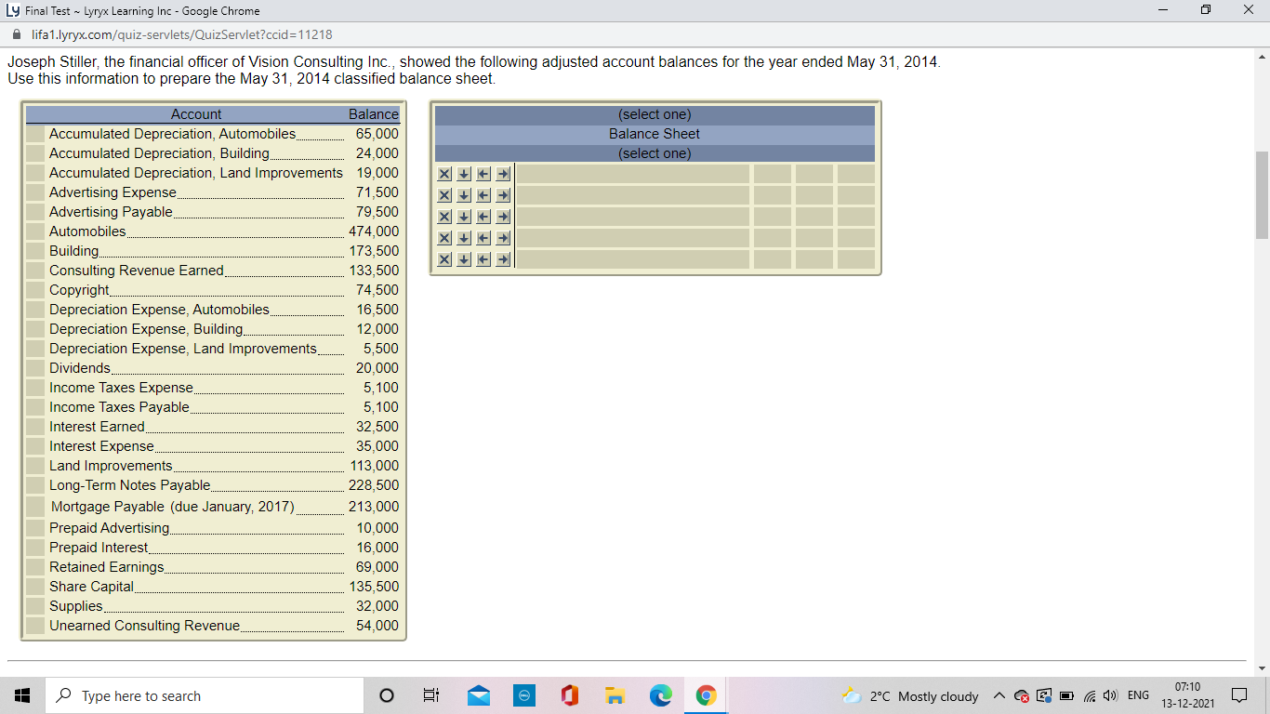Delete the second balance sheet row

tap(444, 195)
